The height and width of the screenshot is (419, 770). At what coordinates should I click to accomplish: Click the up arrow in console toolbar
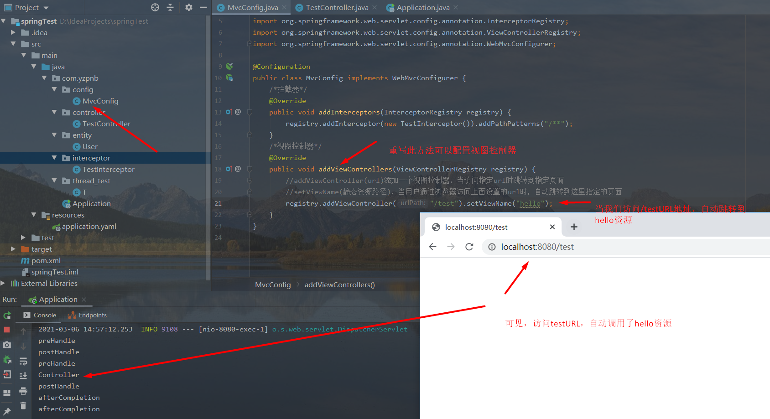[x=23, y=331]
